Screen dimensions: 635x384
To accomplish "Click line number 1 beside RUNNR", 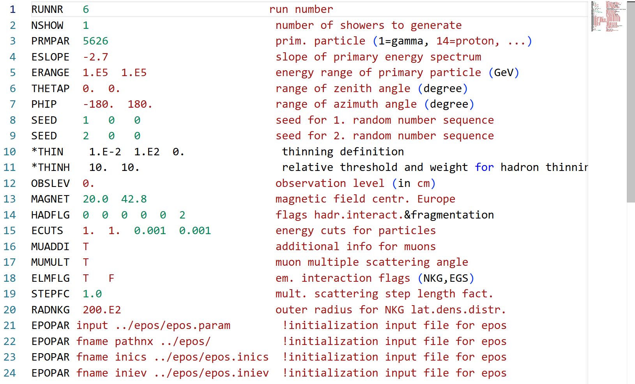I will (x=13, y=9).
